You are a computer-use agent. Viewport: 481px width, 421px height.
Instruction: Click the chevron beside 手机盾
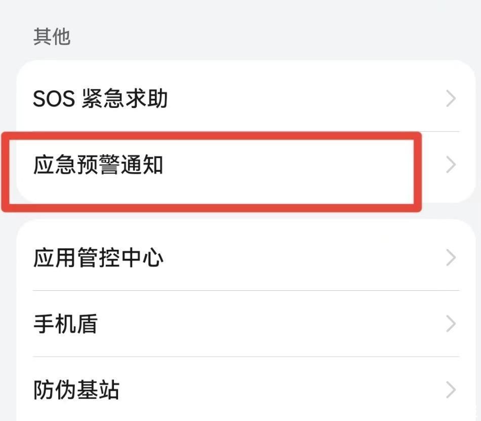(450, 323)
